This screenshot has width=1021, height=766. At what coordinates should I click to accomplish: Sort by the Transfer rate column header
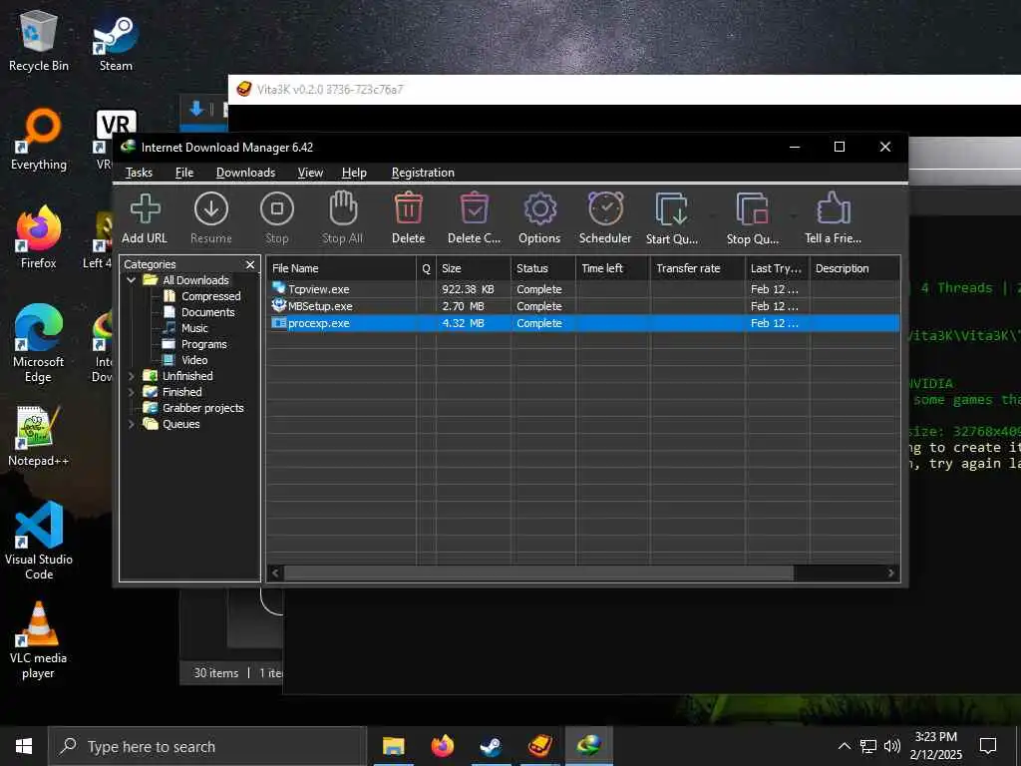(697, 268)
